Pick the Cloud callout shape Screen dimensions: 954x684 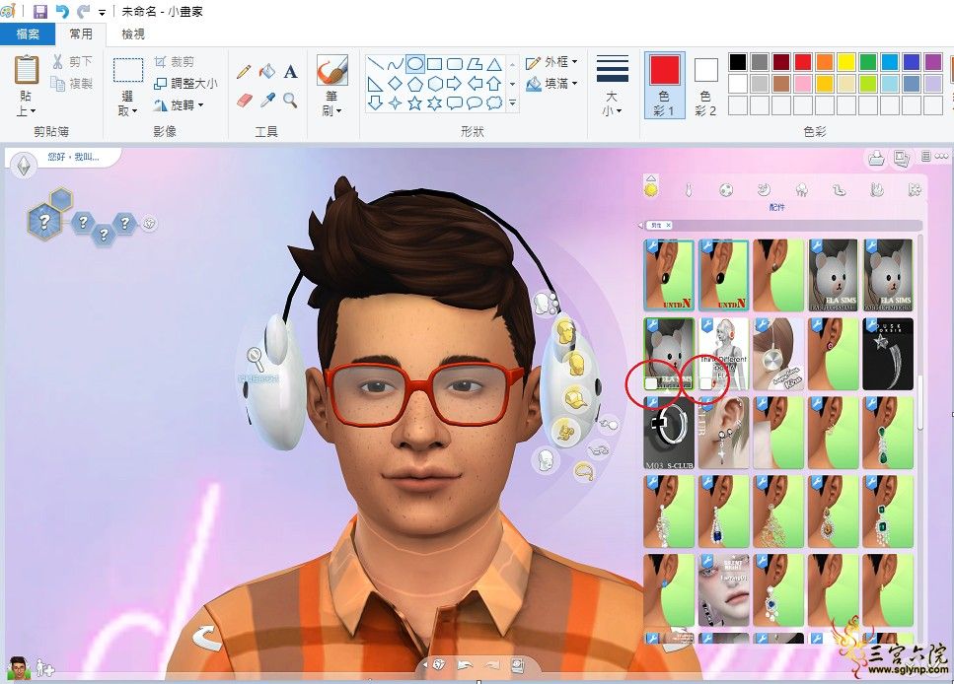[494, 103]
